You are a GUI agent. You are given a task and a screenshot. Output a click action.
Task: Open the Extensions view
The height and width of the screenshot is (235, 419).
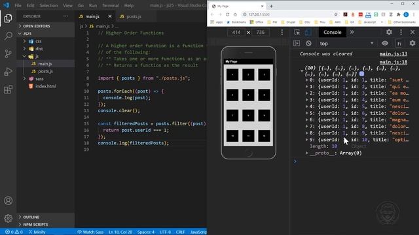coord(8,89)
